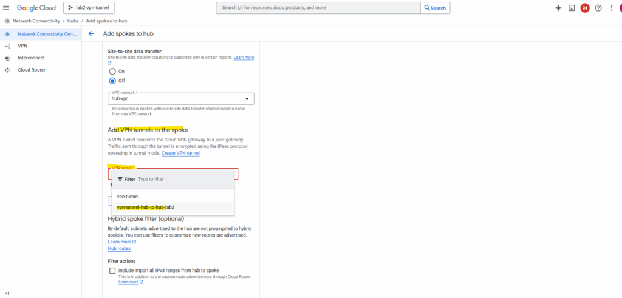622x298 pixels.
Task: Open the three-dot settings menu
Action: coord(611,8)
